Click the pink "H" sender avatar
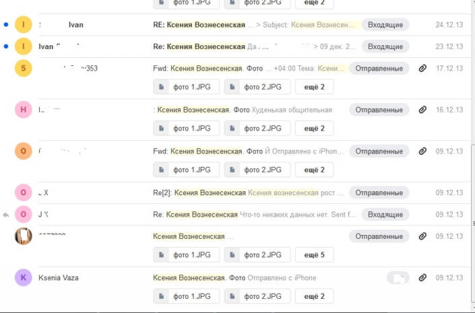 point(24,110)
